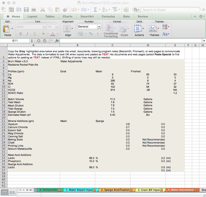Viewport: 206px width, 197px height.
Task: Click the fx insert function button
Action: pos(57,41)
